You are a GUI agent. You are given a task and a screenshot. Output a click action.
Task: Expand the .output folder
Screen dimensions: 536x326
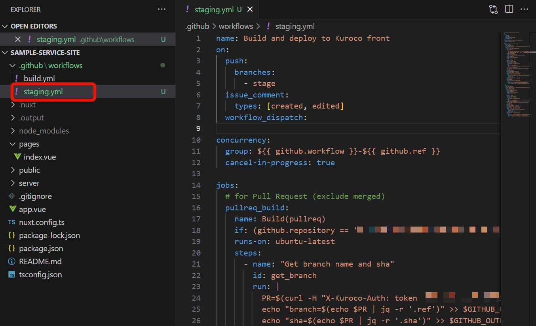[x=13, y=118]
